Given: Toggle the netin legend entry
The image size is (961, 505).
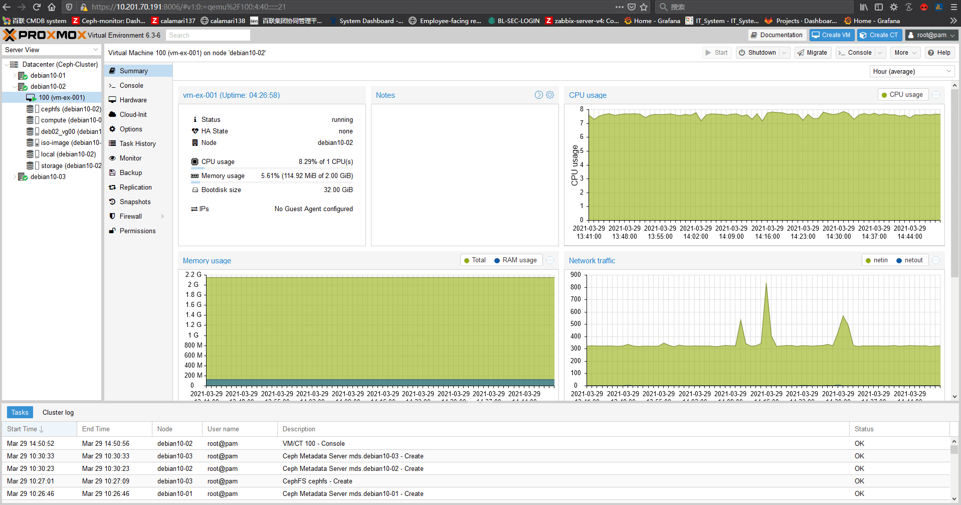Looking at the screenshot, I should 876,260.
